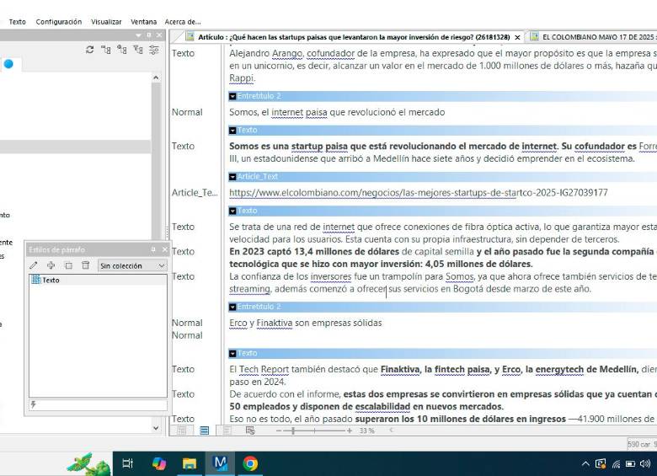
Task: Click the filter options sliders icon in left panel
Action: 154,50
